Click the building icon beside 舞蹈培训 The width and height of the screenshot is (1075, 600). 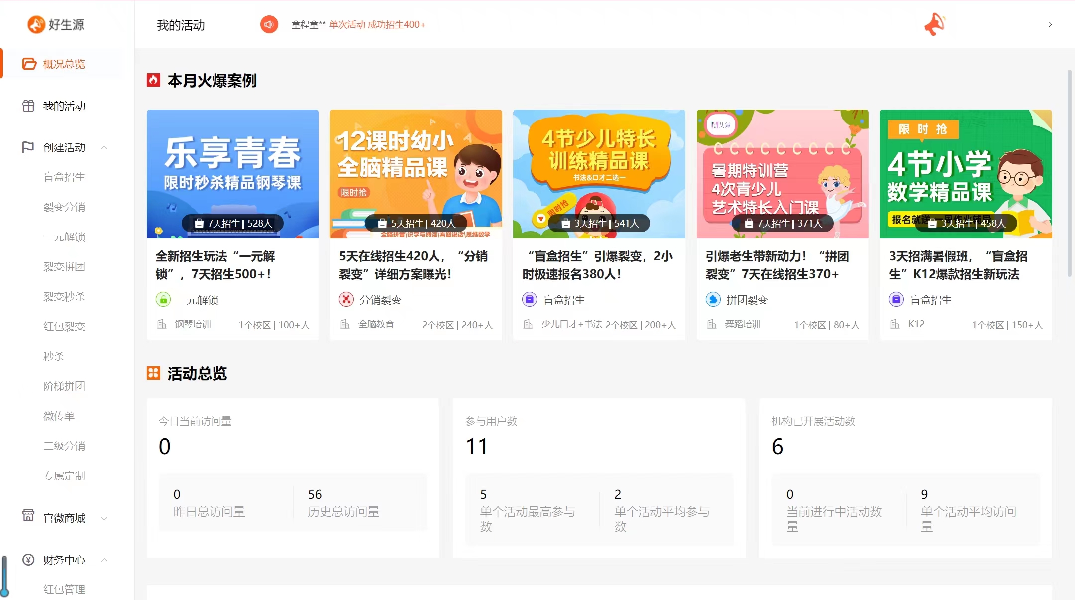712,324
